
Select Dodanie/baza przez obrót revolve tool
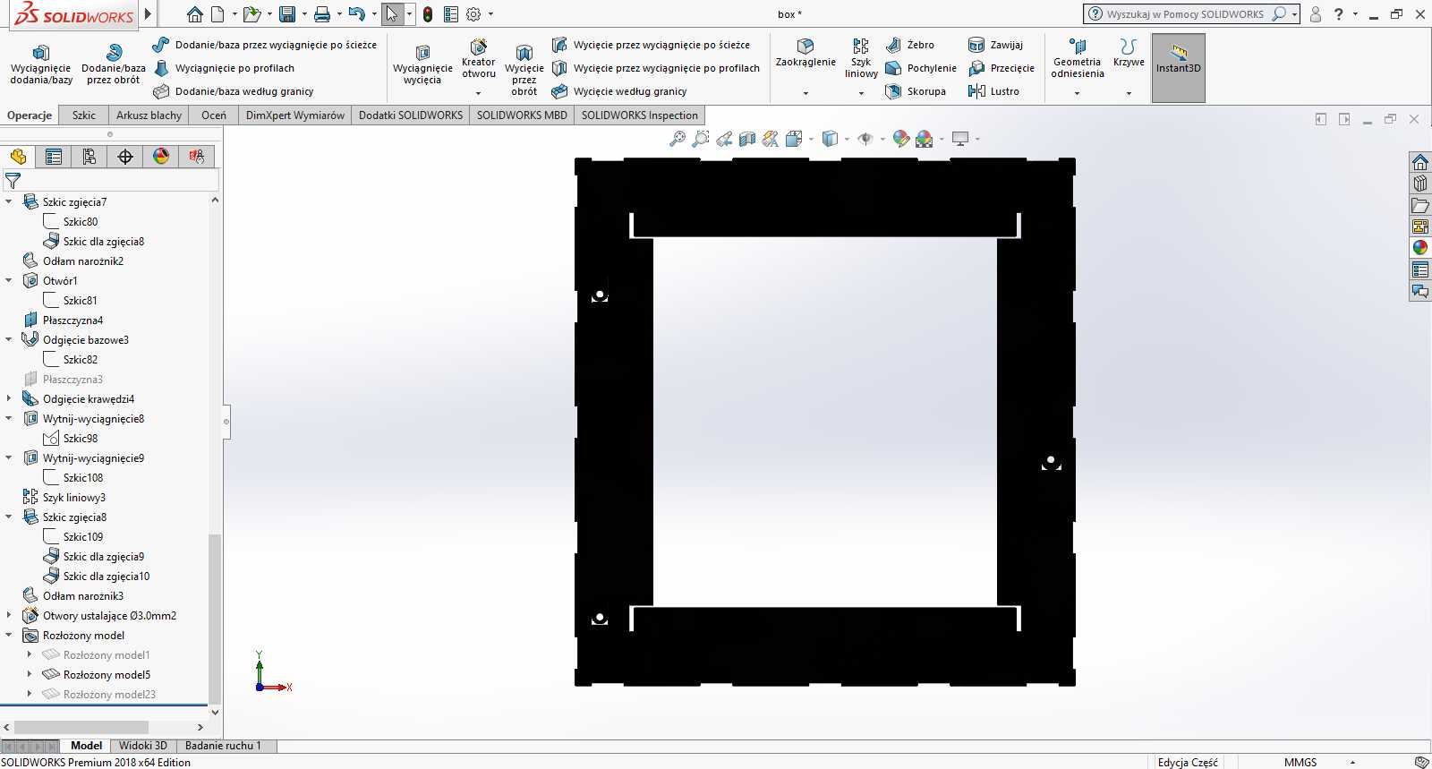coord(114,65)
